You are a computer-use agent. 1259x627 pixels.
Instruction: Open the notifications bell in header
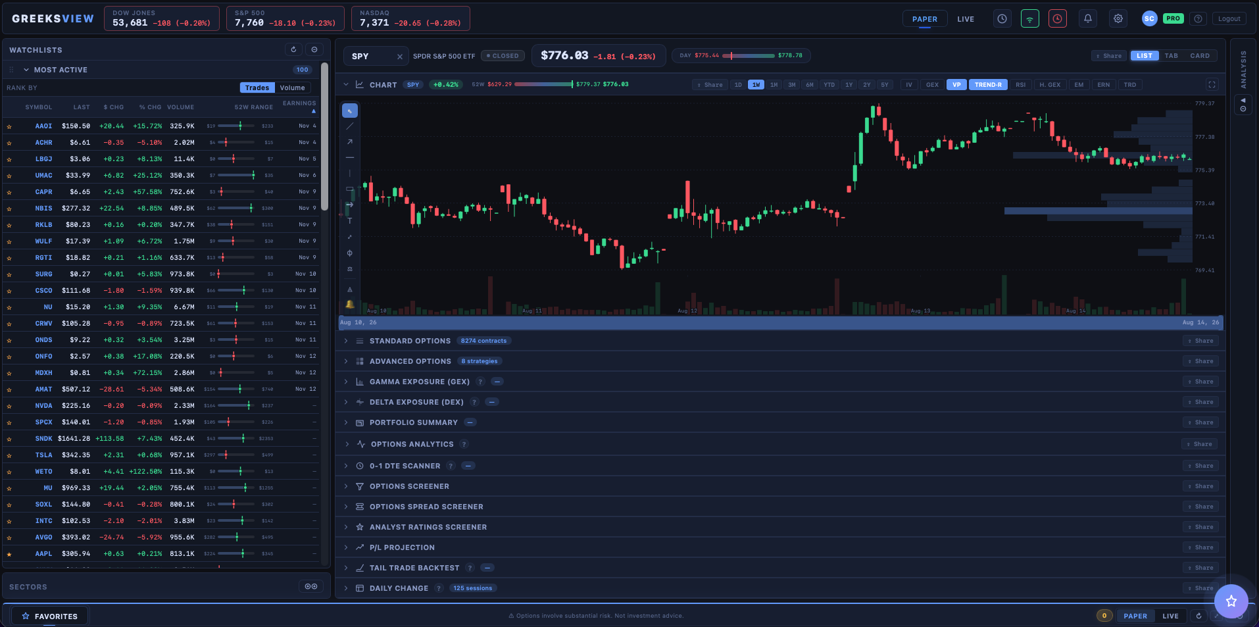tap(1088, 19)
